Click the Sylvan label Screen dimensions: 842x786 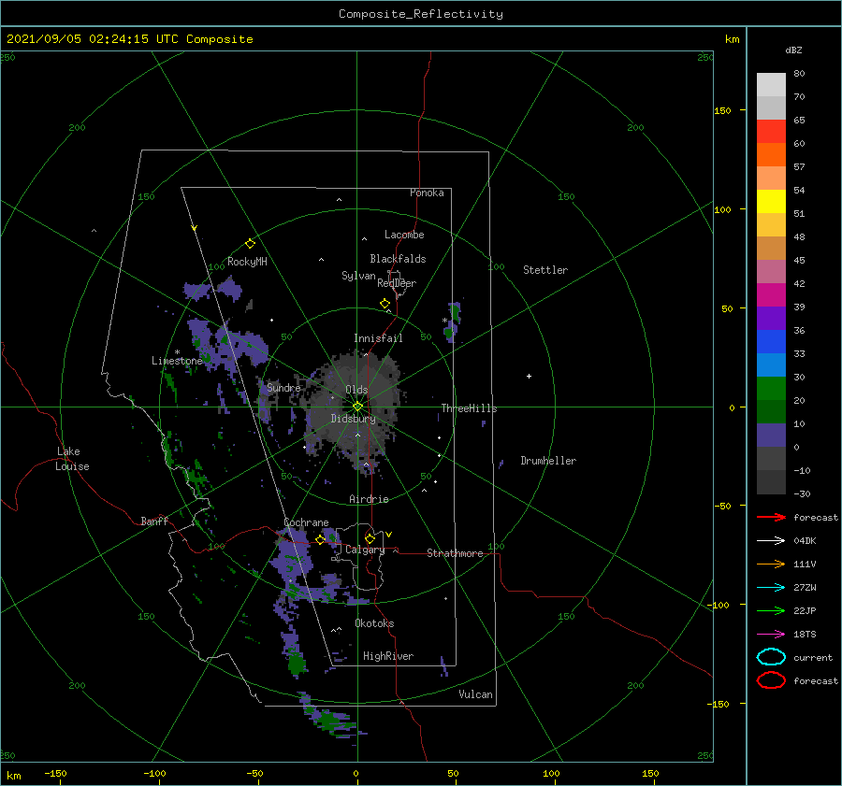tap(358, 276)
